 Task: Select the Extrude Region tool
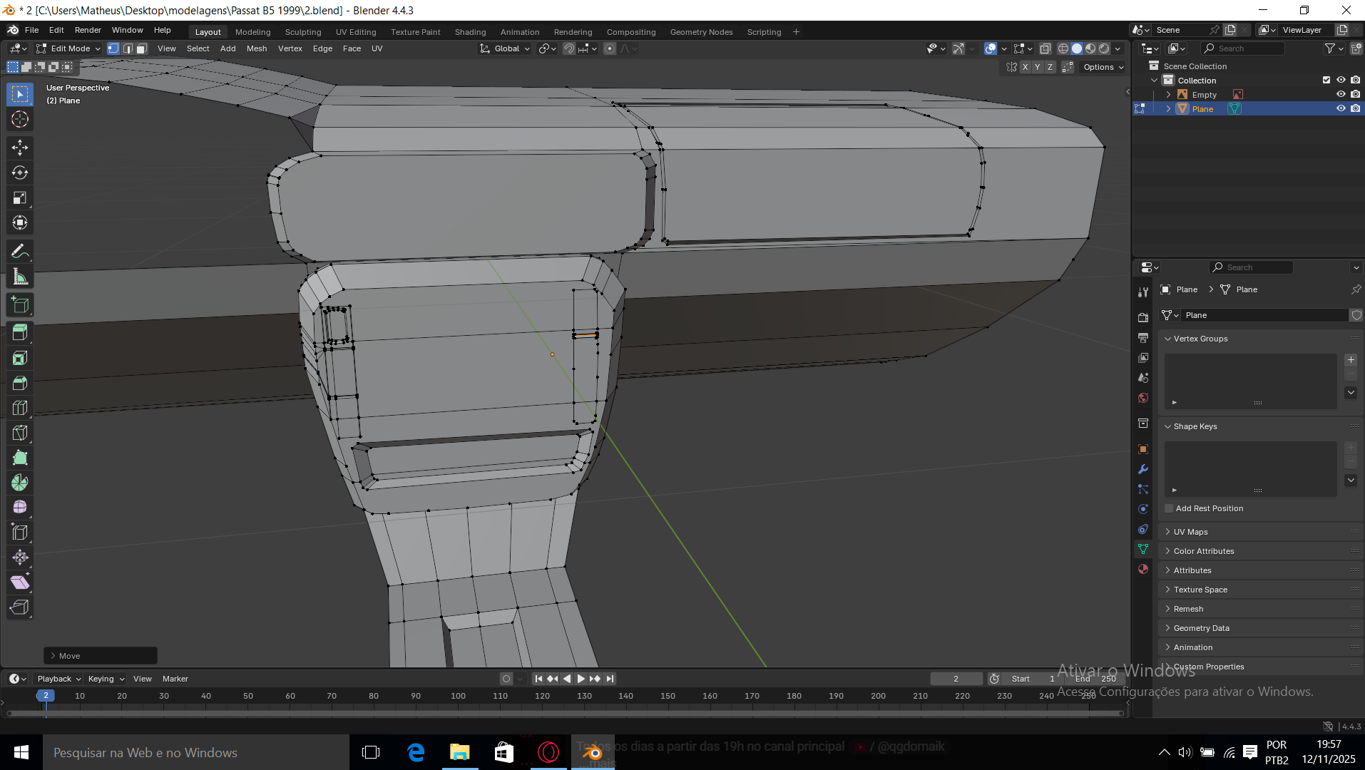click(x=20, y=332)
